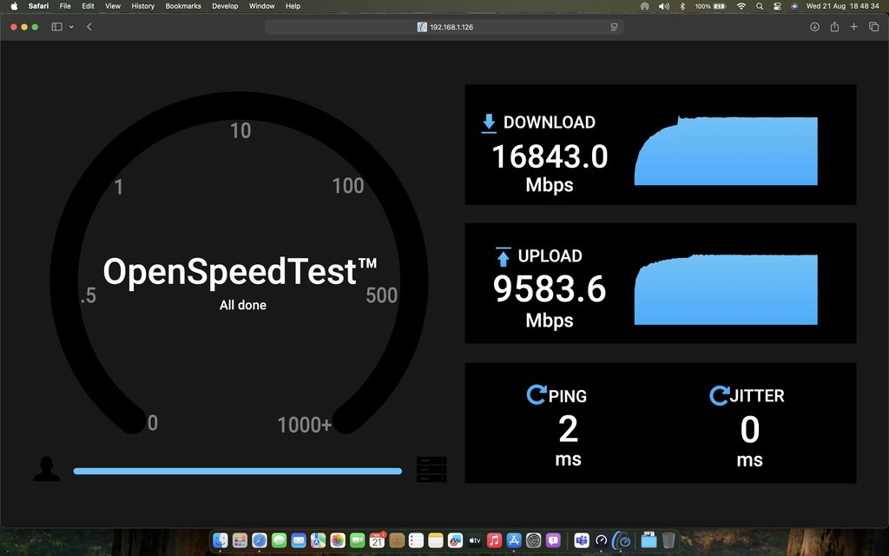Click the Ping refresh icon

tap(536, 395)
